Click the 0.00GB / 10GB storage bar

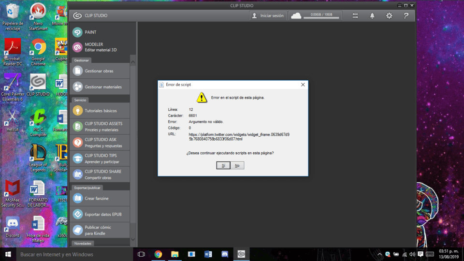tap(321, 15)
